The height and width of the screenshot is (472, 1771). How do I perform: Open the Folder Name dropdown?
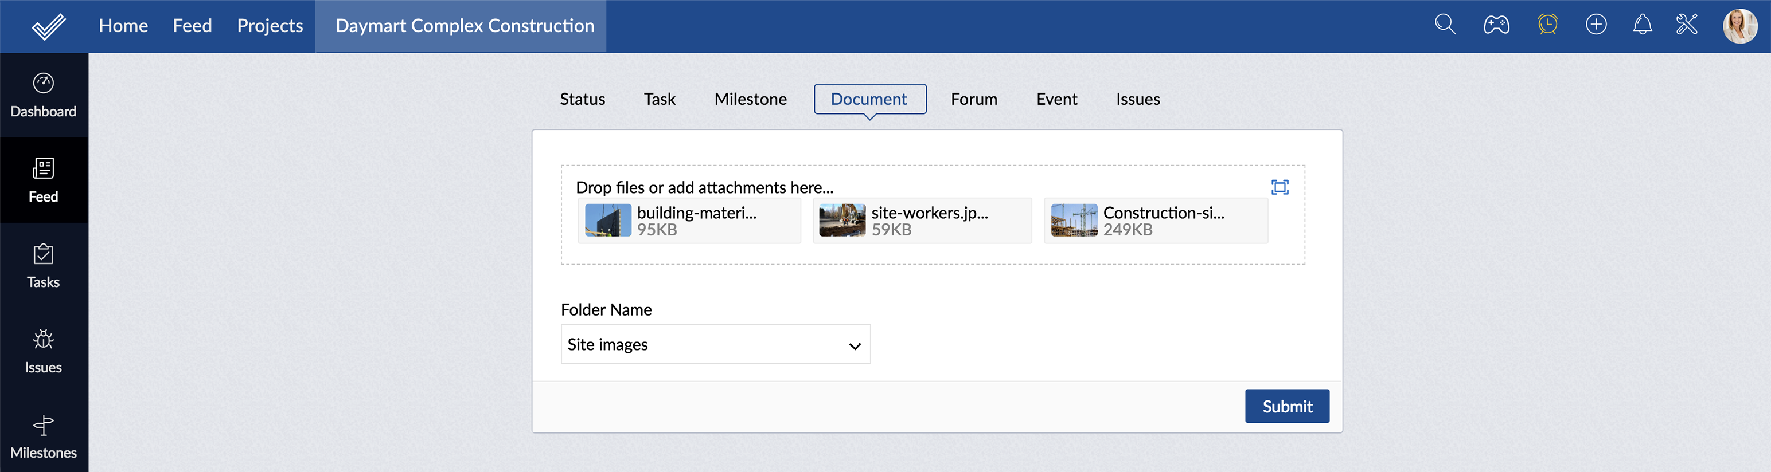[715, 344]
